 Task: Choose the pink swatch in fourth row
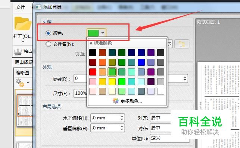click(x=93, y=82)
